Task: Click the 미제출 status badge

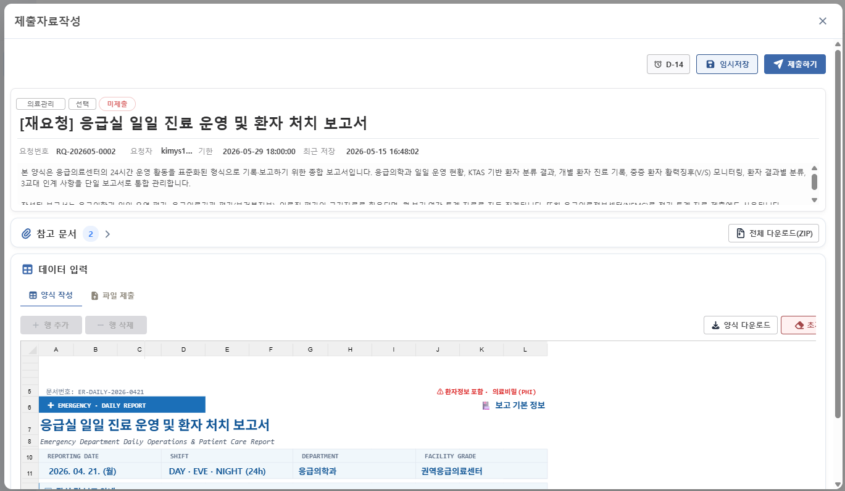Action: [x=117, y=104]
